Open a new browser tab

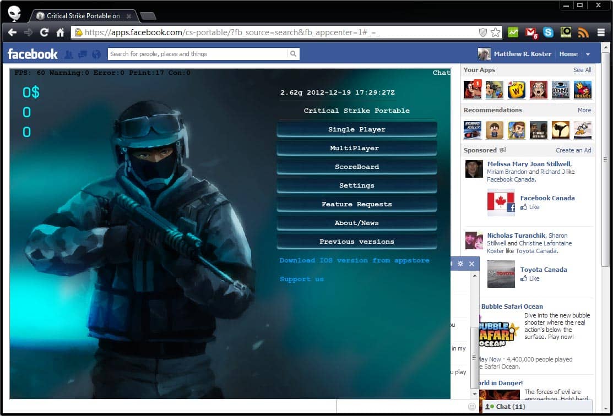point(148,16)
